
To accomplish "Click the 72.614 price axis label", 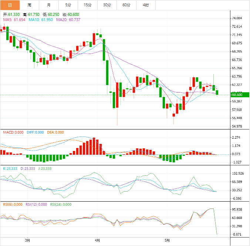I will point(237,27).
